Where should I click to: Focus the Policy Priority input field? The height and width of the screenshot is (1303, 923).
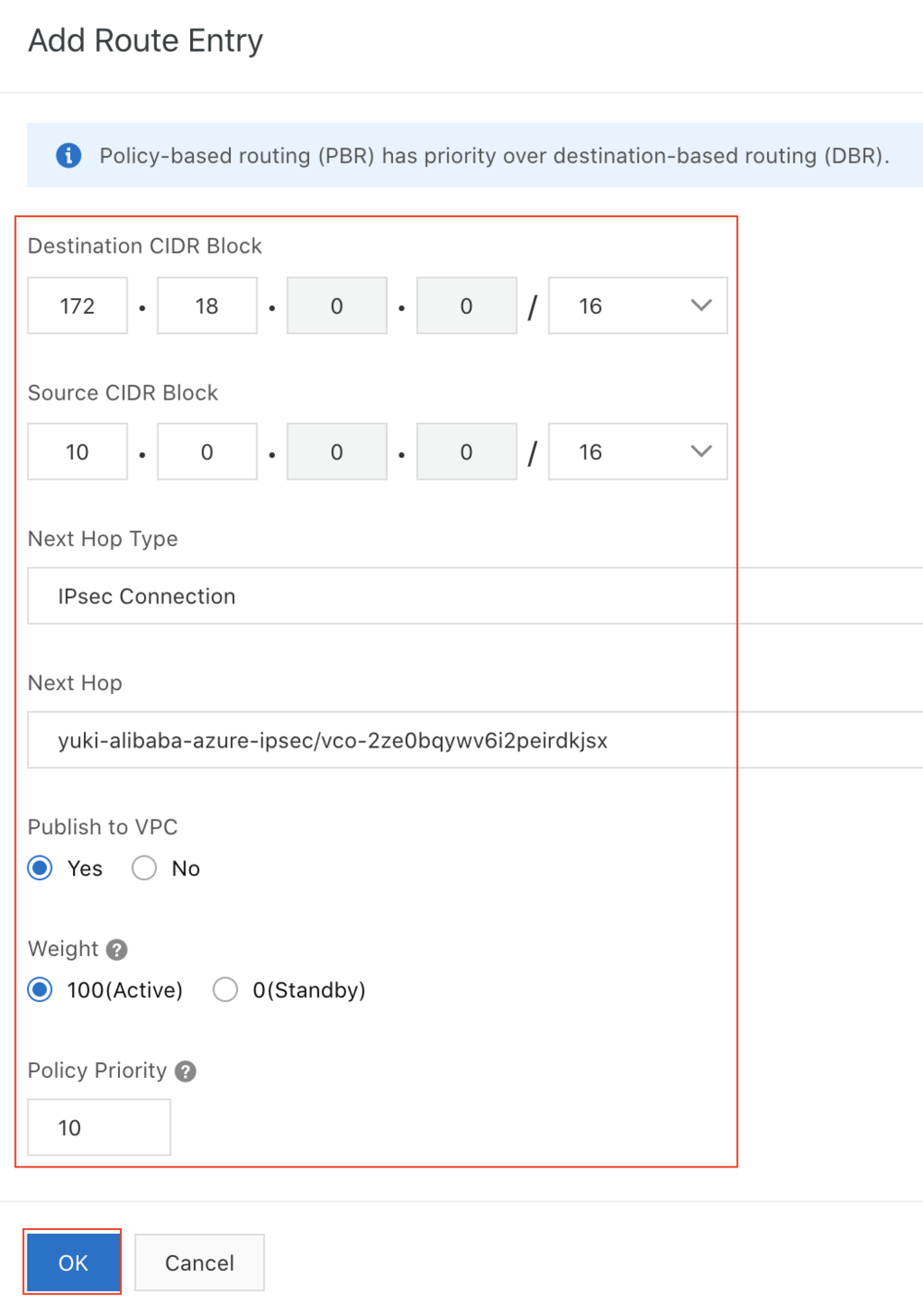[99, 1127]
